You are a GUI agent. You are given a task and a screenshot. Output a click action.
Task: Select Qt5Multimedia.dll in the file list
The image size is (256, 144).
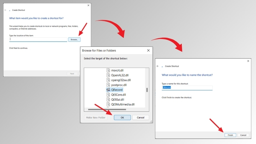(x=123, y=104)
